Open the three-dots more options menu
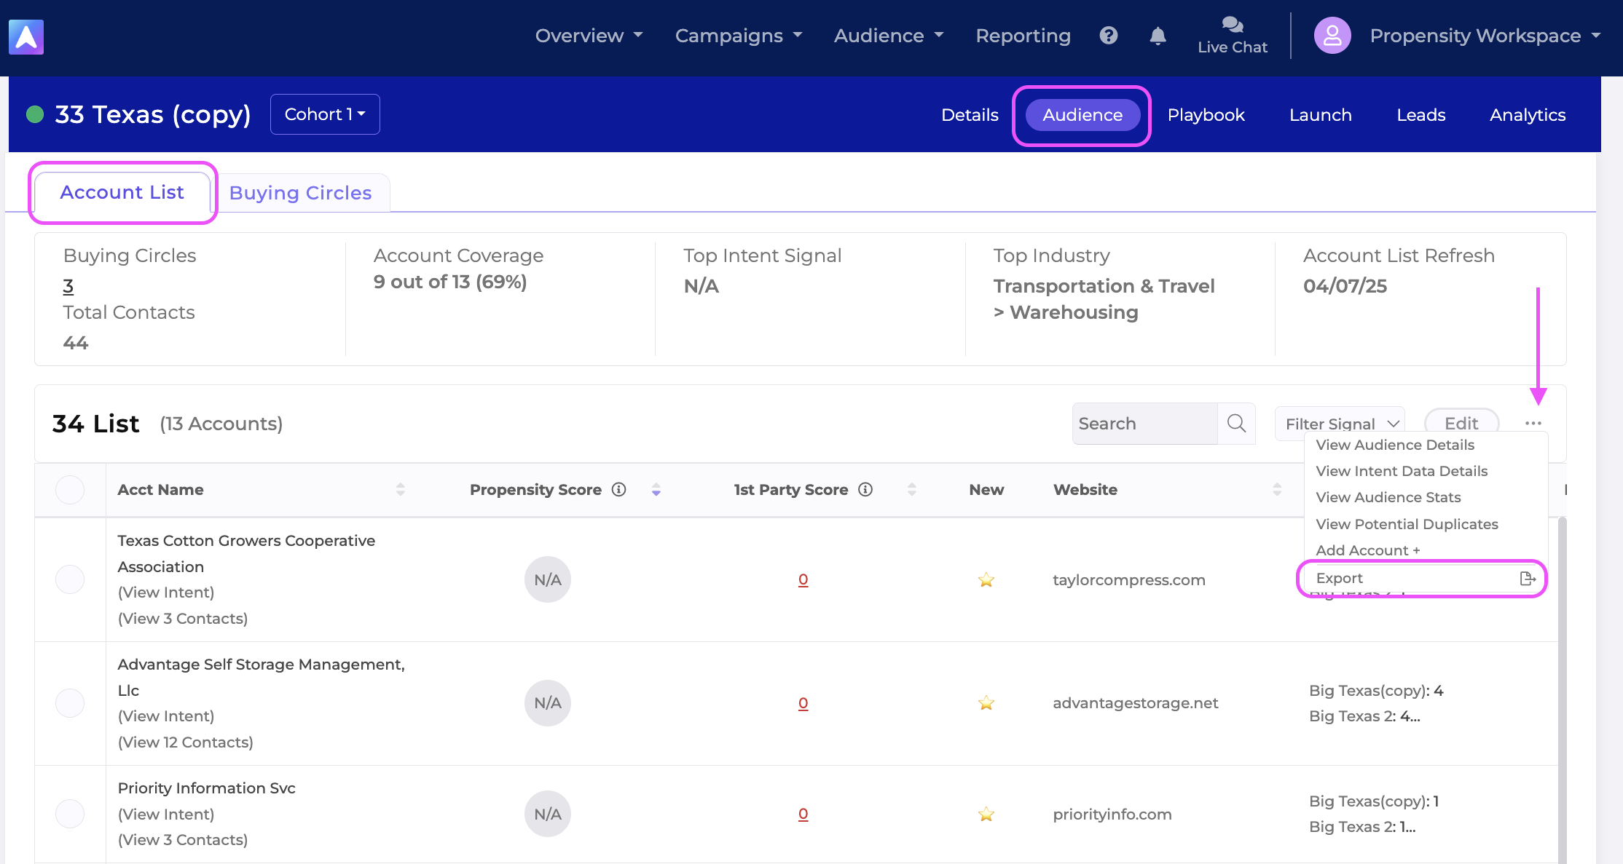1623x864 pixels. 1533,423
